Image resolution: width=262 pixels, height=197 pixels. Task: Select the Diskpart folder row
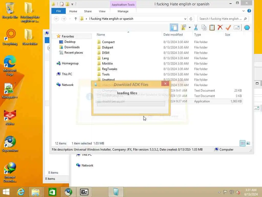(x=169, y=47)
